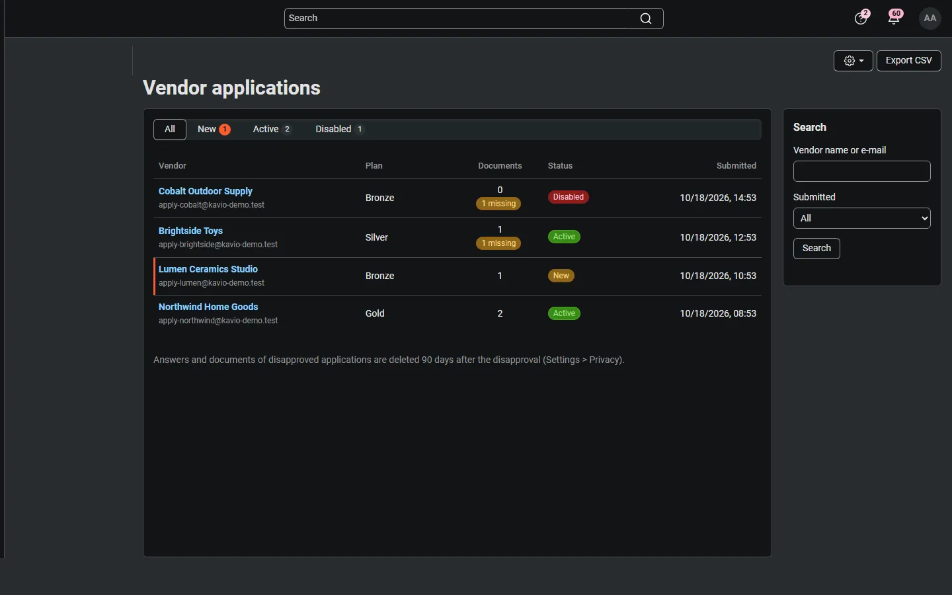Click the Status column header

pyautogui.click(x=560, y=166)
